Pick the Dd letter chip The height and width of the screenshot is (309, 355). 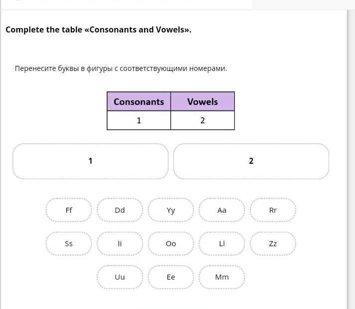[120, 210]
